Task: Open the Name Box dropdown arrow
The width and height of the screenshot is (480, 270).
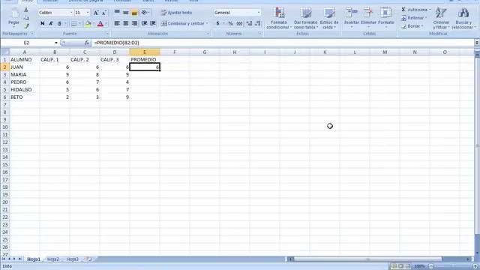Action: 56,43
